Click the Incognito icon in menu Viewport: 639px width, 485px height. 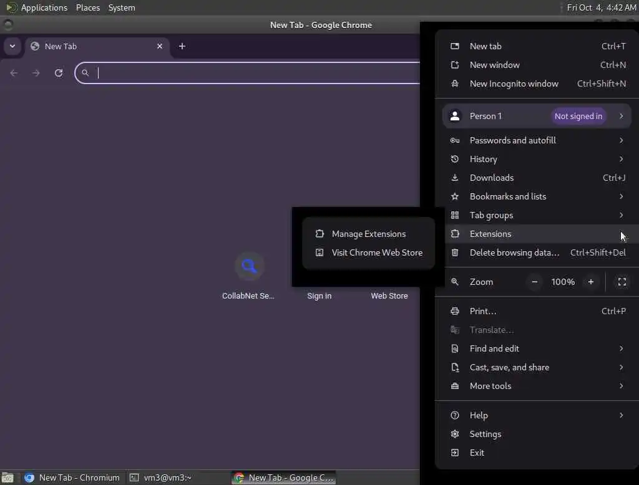(455, 84)
